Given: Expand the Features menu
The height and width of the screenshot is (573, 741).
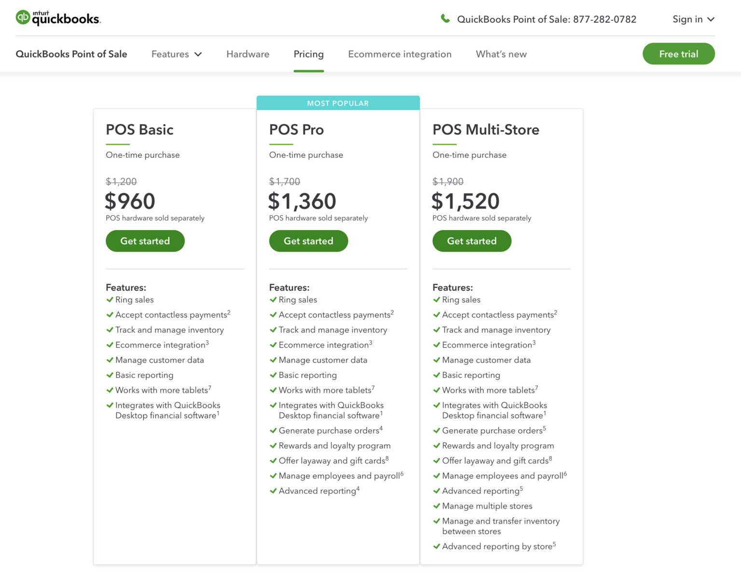Looking at the screenshot, I should pos(177,54).
